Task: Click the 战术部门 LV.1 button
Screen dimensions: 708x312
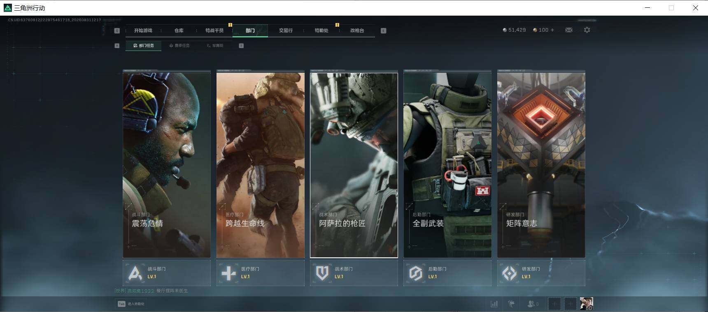Action: pos(354,273)
